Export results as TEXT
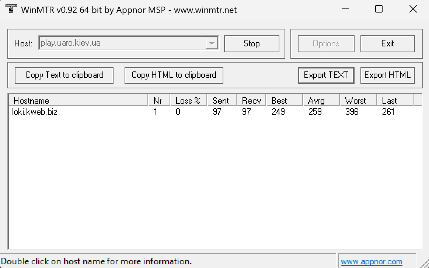The image size is (429, 268). tap(326, 75)
